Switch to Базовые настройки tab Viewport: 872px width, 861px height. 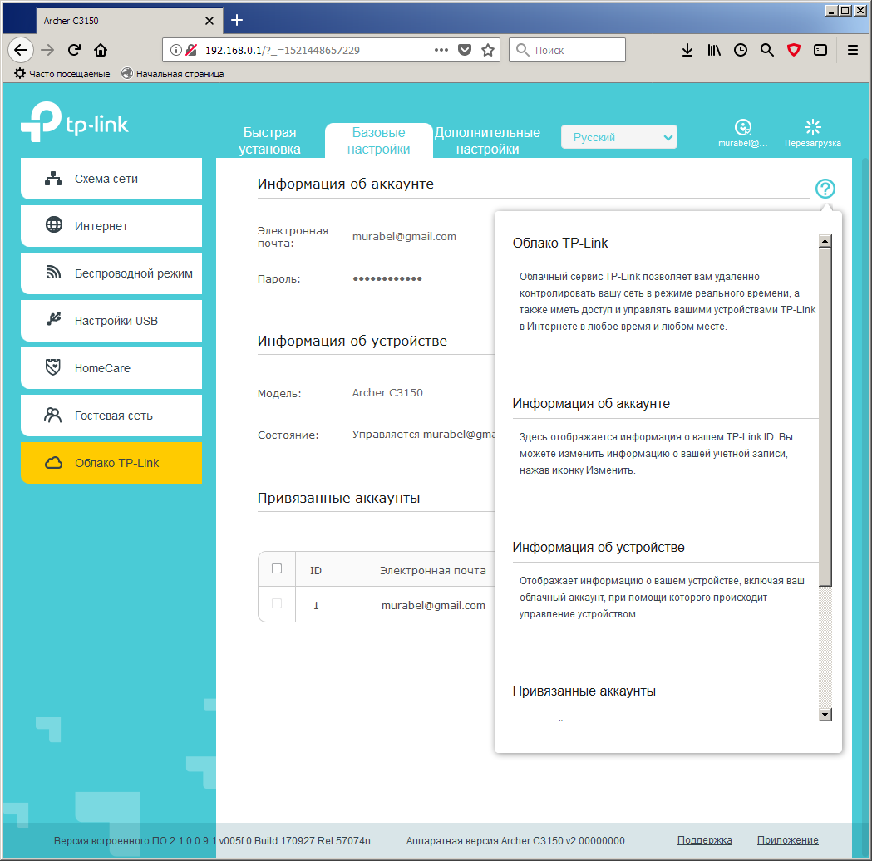(x=379, y=140)
